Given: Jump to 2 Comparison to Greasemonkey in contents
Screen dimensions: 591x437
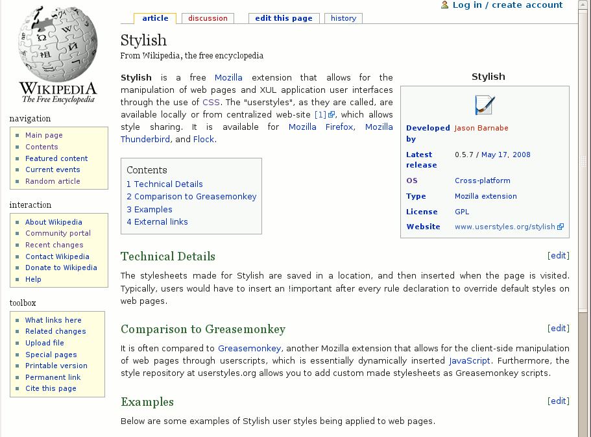Looking at the screenshot, I should click(x=191, y=197).
